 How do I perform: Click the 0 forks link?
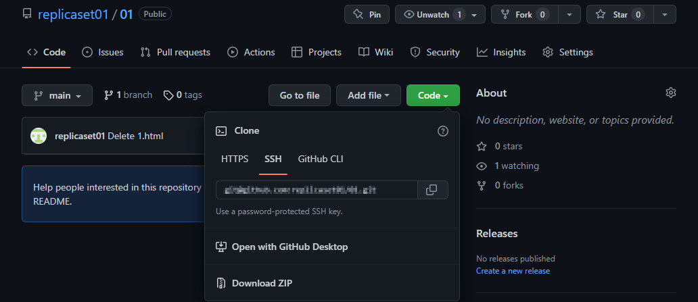tap(500, 186)
